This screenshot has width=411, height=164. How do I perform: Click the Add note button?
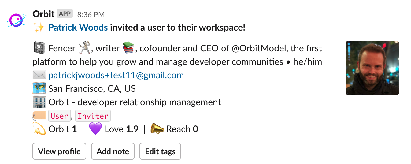point(113,151)
